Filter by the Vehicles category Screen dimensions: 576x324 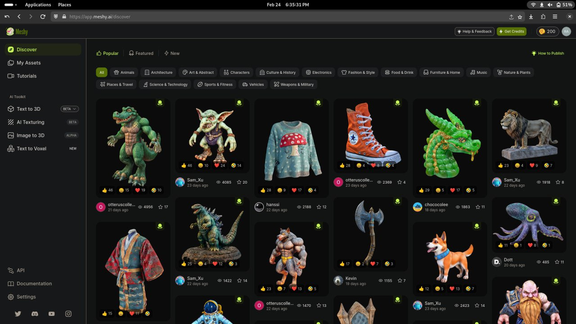pos(252,85)
